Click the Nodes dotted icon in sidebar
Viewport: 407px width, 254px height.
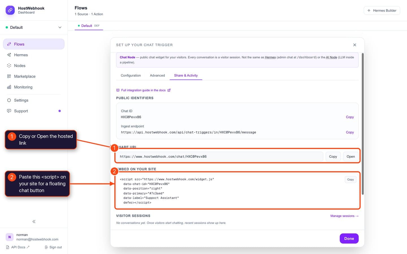9,65
